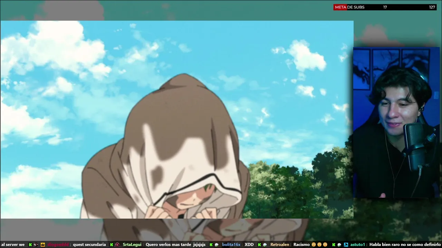The height and width of the screenshot is (248, 442).
Task: Click the Kick logo before astuto1
Action: click(x=334, y=245)
